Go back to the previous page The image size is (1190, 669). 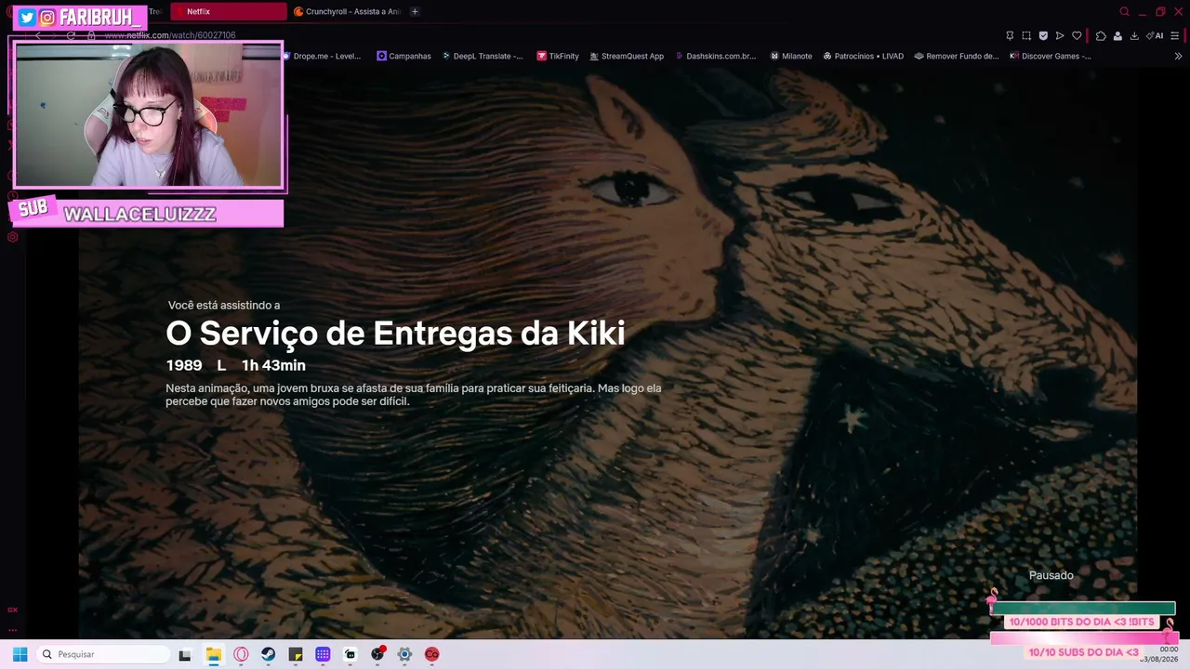tap(38, 35)
